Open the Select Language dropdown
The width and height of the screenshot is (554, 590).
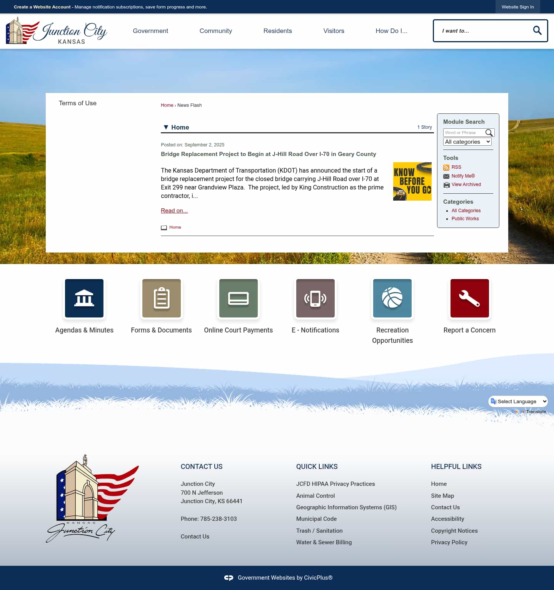[x=518, y=401]
